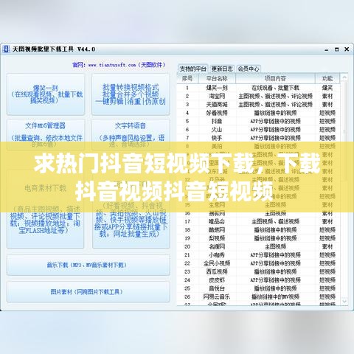Viewport: 354px width, 354px height.
Task: Click APP分享链接中的视频 cell in row 24
Action: 275,280
